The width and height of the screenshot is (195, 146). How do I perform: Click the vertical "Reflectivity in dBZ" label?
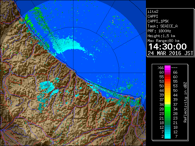tap(185, 102)
